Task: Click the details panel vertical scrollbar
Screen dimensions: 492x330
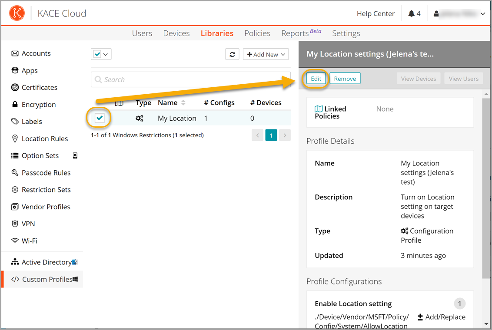Action: click(x=486, y=187)
